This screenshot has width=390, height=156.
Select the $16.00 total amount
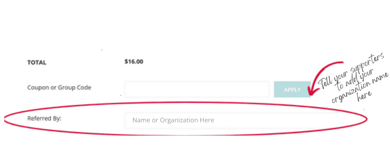134,62
